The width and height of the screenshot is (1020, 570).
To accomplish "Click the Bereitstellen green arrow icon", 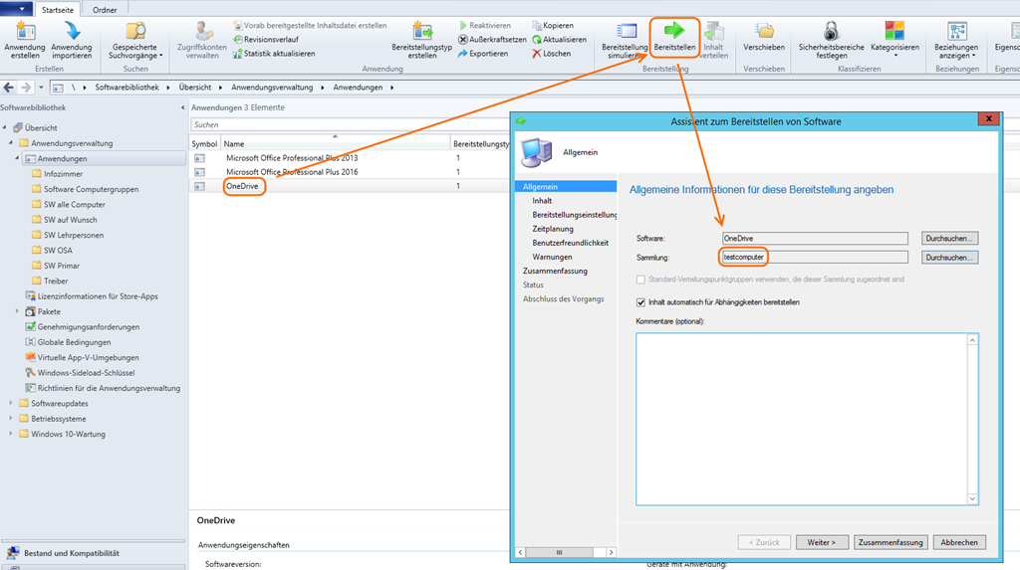I will pos(674,30).
